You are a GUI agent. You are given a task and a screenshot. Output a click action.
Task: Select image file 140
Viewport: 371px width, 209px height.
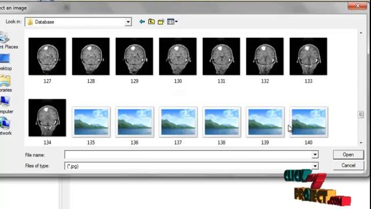point(308,122)
